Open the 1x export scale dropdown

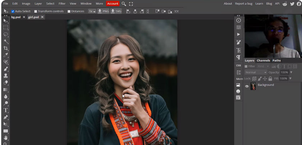[x=92, y=11]
